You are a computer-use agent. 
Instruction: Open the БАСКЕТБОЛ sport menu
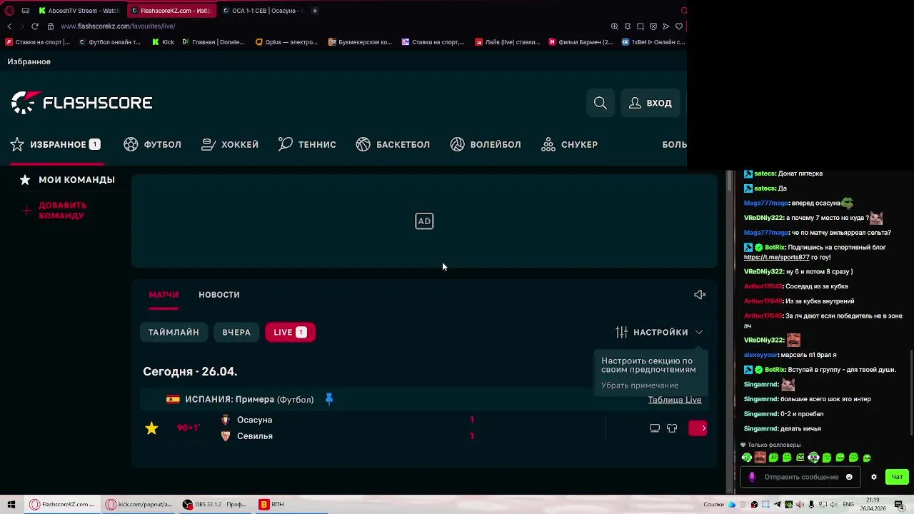pos(393,144)
